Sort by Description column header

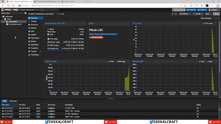pyautogui.click(x=130, y=105)
